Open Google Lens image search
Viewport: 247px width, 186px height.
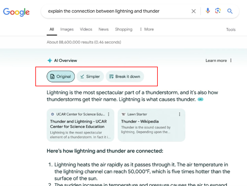[x=218, y=11]
